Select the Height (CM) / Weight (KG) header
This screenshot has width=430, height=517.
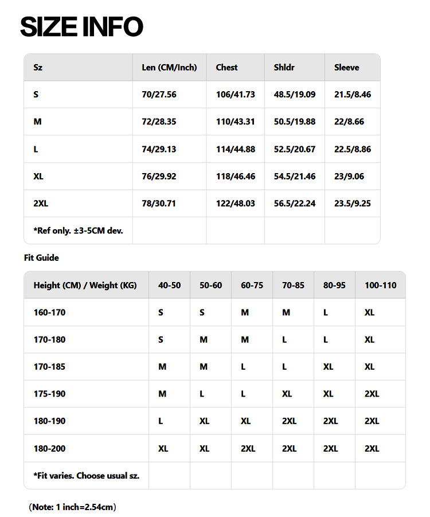click(x=85, y=285)
